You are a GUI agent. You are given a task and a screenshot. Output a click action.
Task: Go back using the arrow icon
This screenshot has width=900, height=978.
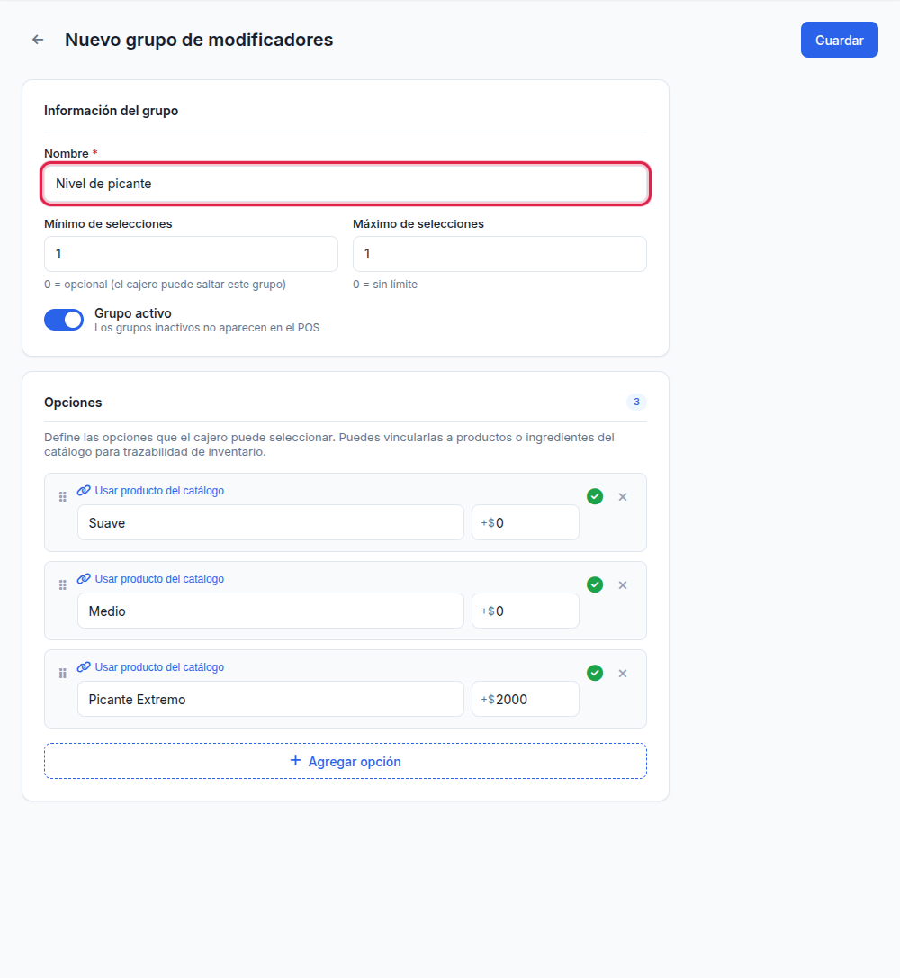[x=38, y=40]
